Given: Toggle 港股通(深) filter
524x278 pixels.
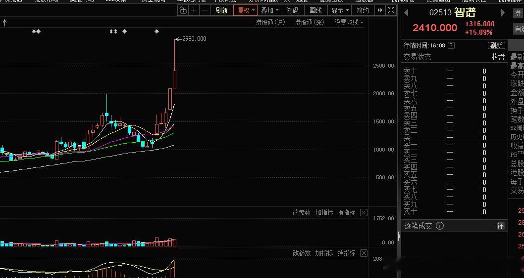Looking at the screenshot, I should point(310,22).
